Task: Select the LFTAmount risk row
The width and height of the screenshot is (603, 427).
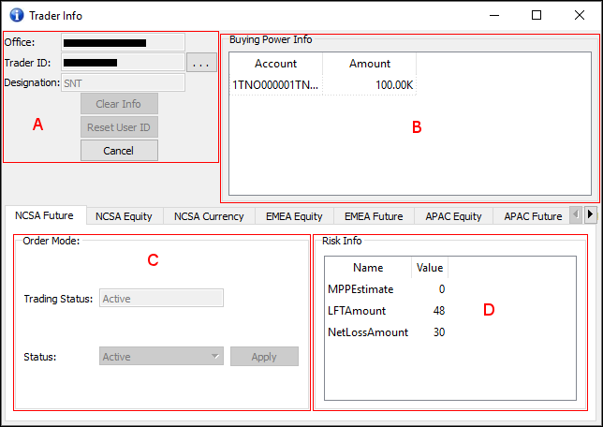Action: (x=360, y=311)
